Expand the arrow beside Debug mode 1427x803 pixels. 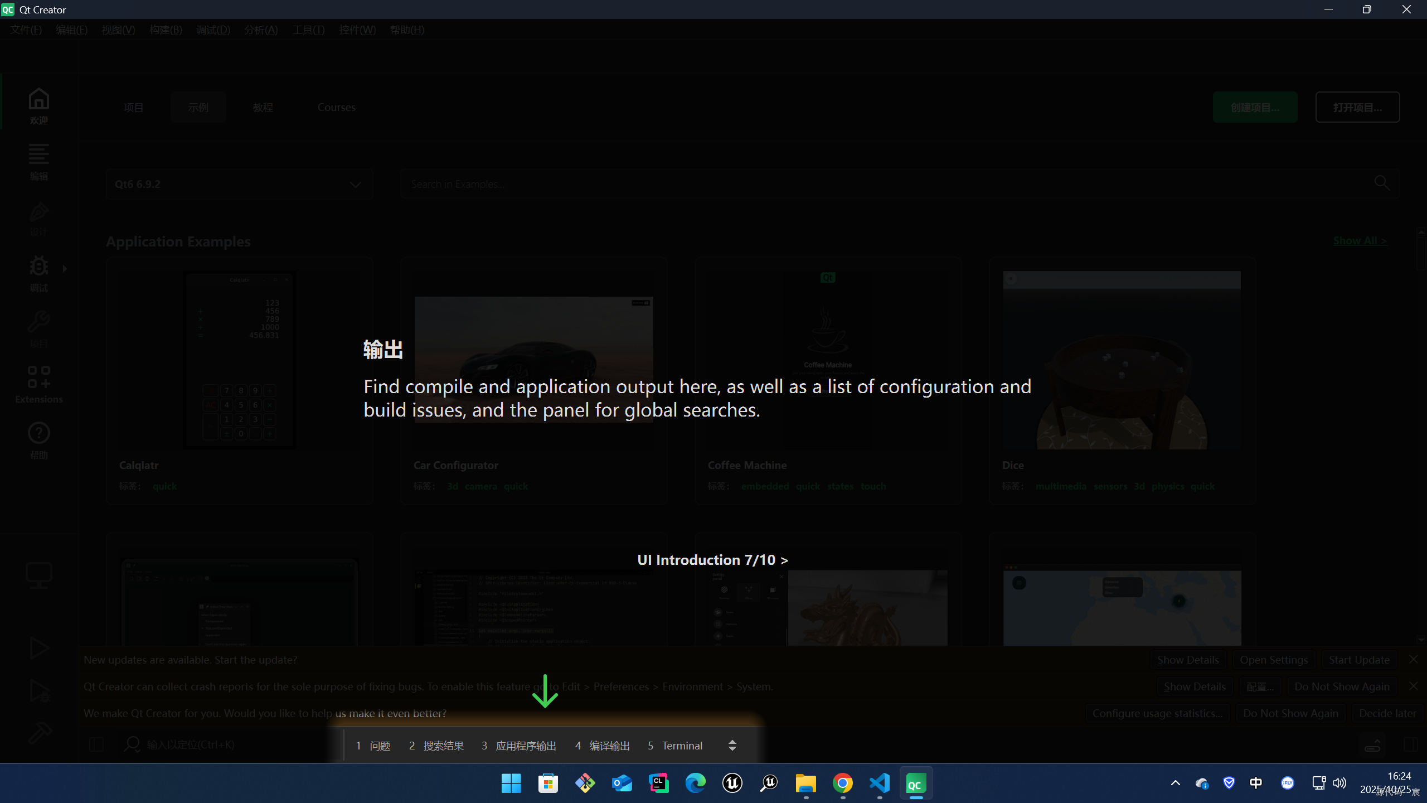(65, 269)
